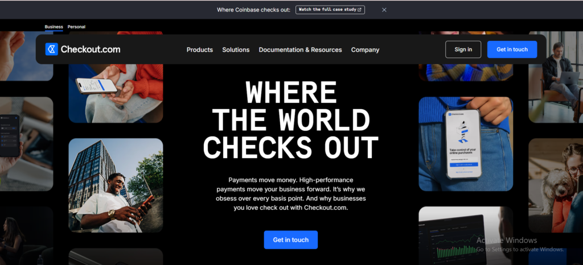
Task: Open the Watch the full case study link
Action: click(330, 10)
